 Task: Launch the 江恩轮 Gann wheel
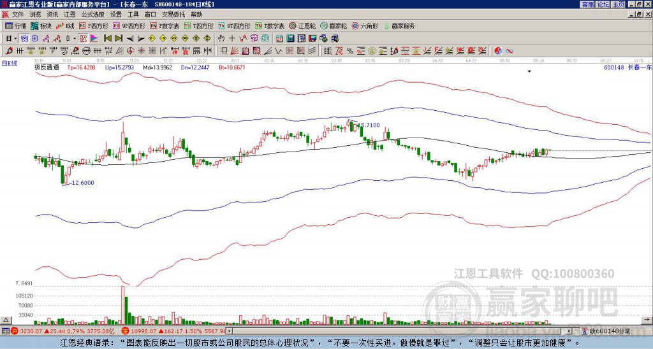(302, 25)
